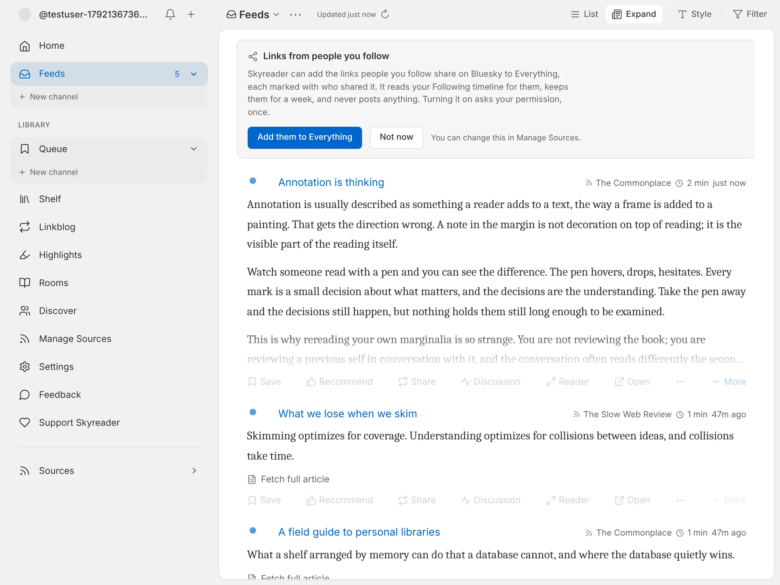The height and width of the screenshot is (585, 780).
Task: Open Reader for What we lose when we skim
Action: [567, 500]
